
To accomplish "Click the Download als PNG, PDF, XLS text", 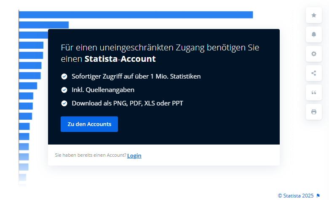I will click(127, 103).
